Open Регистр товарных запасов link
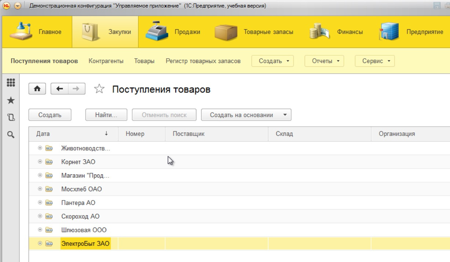 click(x=203, y=61)
